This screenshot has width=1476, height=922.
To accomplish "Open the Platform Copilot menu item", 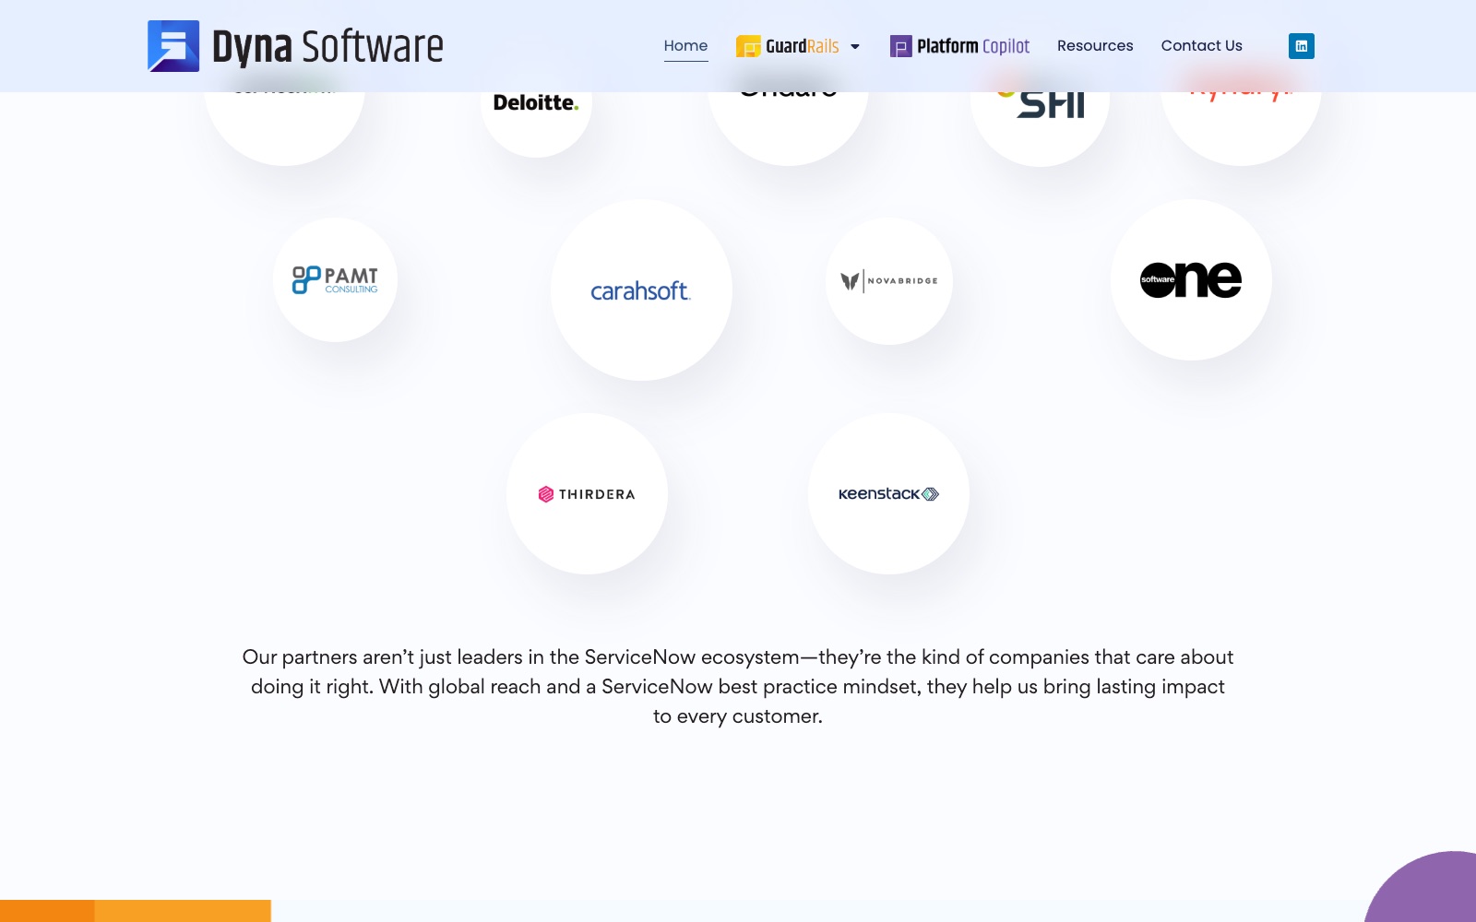I will [959, 46].
